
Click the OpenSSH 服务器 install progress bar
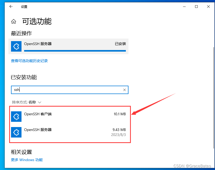pos(75,51)
